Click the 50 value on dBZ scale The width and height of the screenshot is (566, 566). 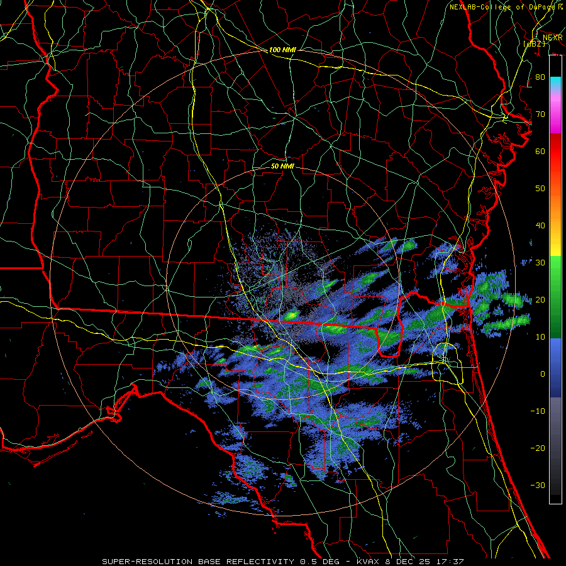point(540,189)
